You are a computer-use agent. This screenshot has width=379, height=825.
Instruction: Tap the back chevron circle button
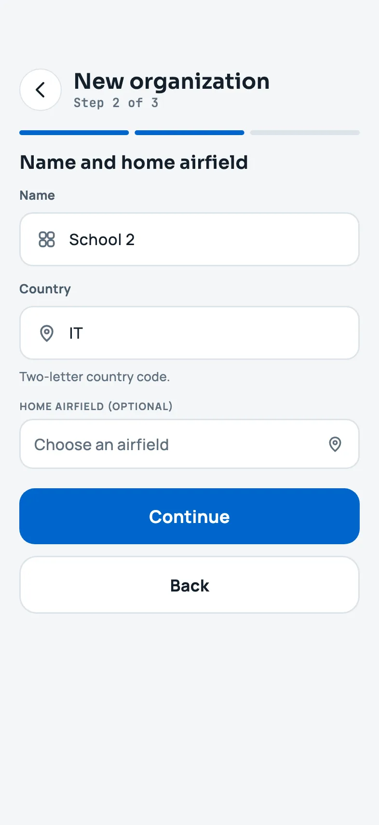pos(41,90)
